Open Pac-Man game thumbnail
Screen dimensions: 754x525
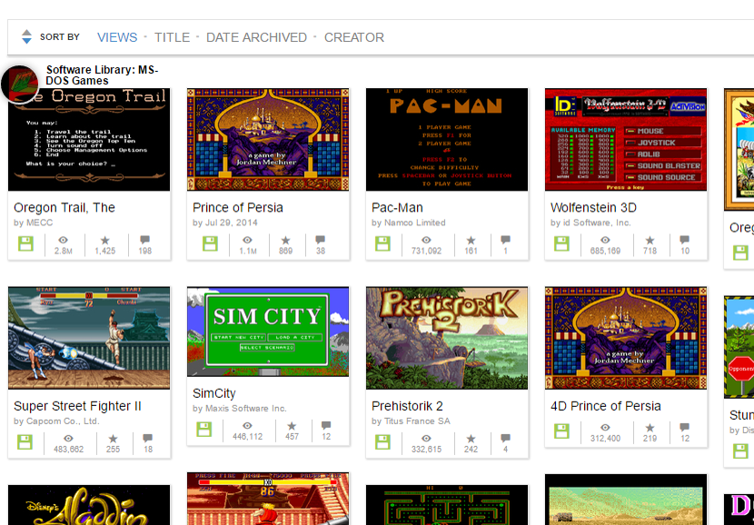(447, 139)
